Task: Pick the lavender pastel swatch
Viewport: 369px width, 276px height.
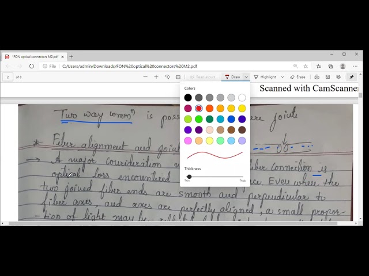Action: click(x=242, y=140)
